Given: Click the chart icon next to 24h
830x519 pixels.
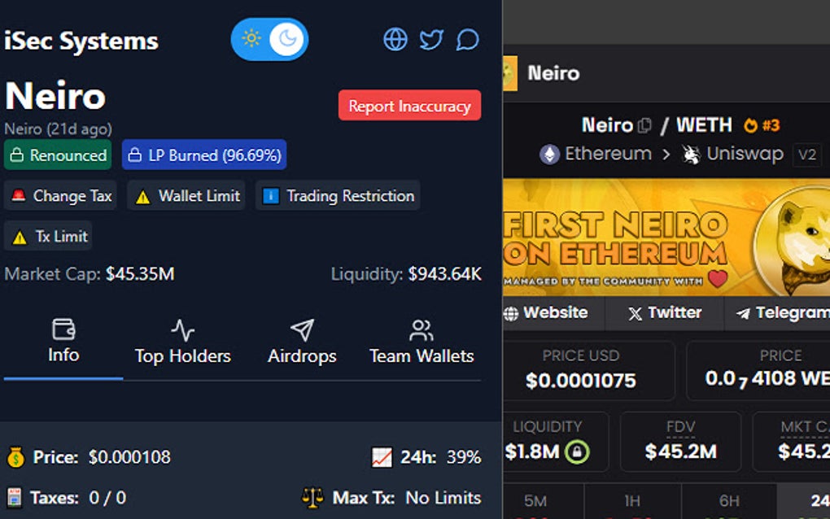Looking at the screenshot, I should 382,457.
